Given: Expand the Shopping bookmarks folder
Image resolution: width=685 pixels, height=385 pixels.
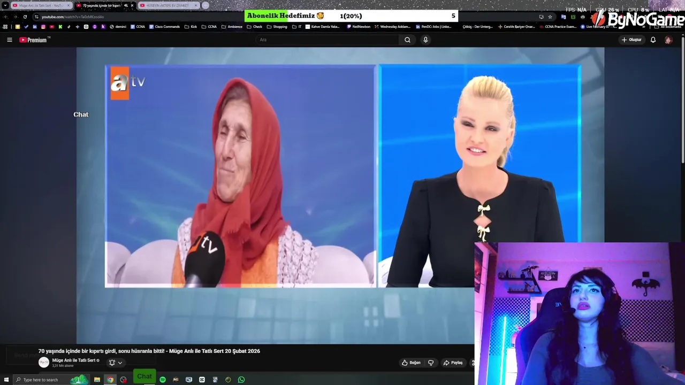Looking at the screenshot, I should pyautogui.click(x=277, y=27).
